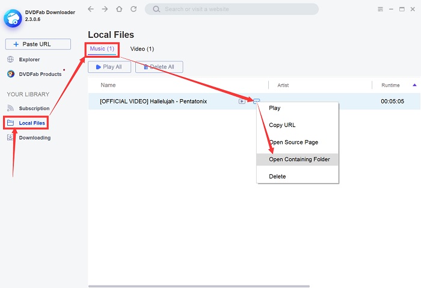Open Explorer in the sidebar
The image size is (421, 288).
23,60
